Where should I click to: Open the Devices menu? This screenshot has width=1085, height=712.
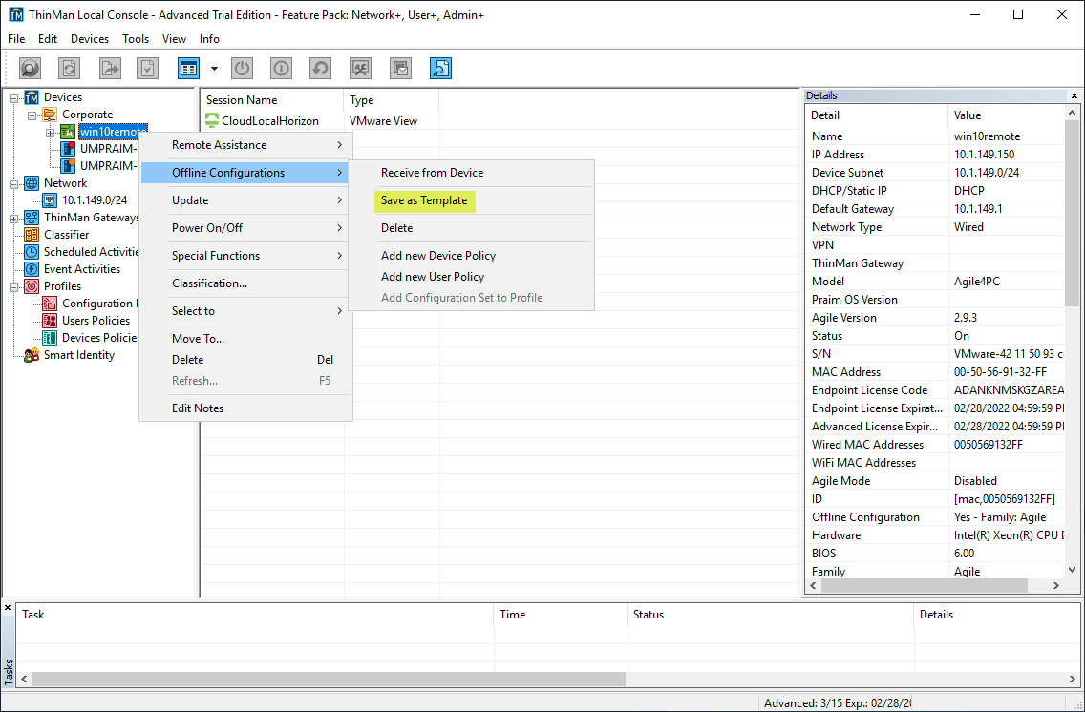coord(89,39)
